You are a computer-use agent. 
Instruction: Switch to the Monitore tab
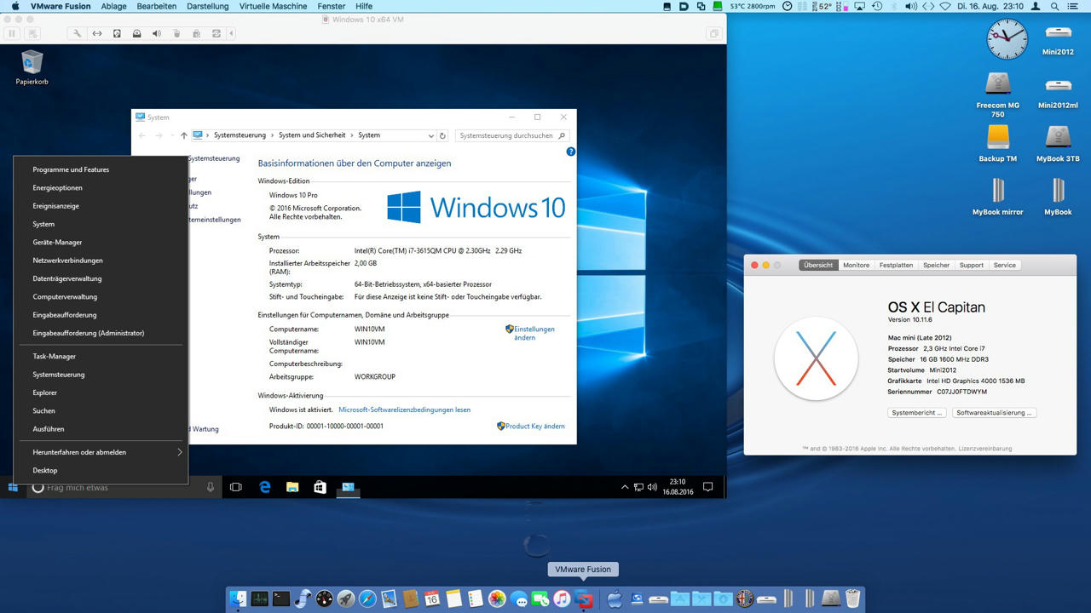[856, 265]
